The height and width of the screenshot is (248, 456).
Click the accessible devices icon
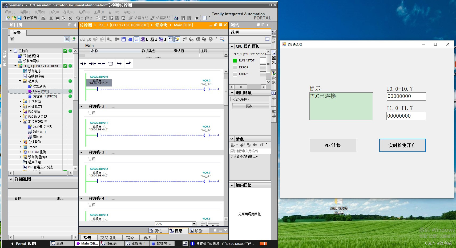click(176, 18)
